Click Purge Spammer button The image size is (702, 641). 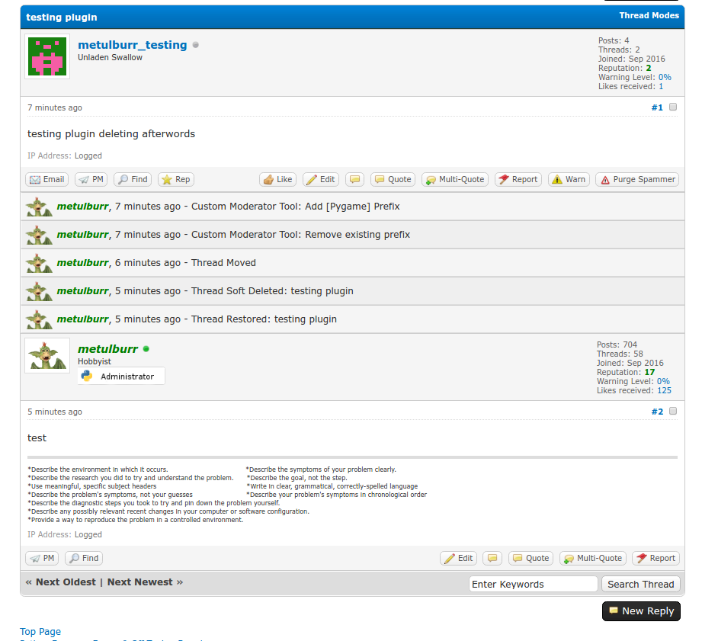click(x=636, y=180)
